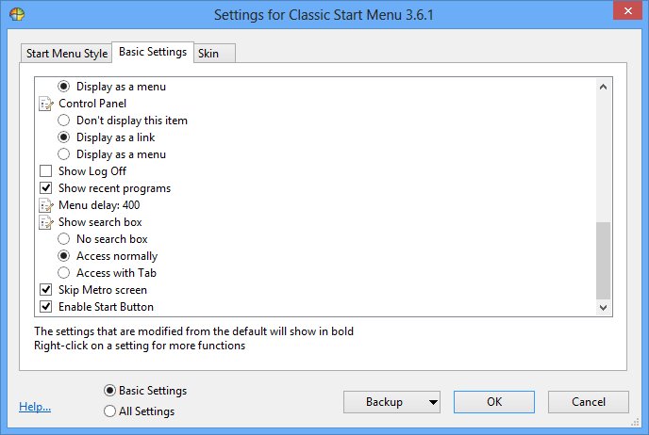Choose 'Display as a menu' under Control Panel
Image resolution: width=649 pixels, height=435 pixels.
63,154
